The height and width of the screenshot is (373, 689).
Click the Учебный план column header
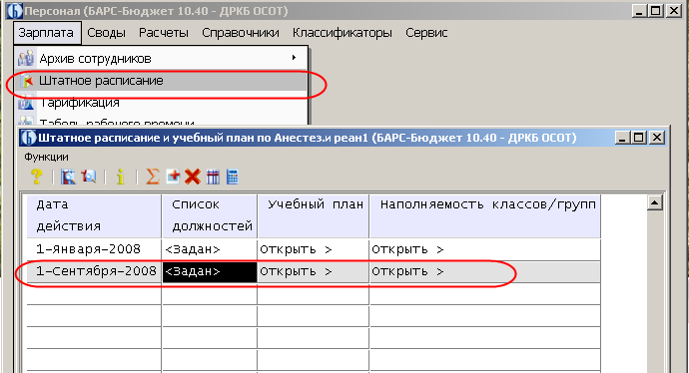pos(313,215)
